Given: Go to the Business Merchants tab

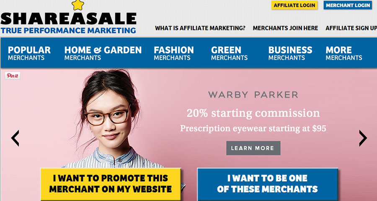Looking at the screenshot, I should (290, 53).
